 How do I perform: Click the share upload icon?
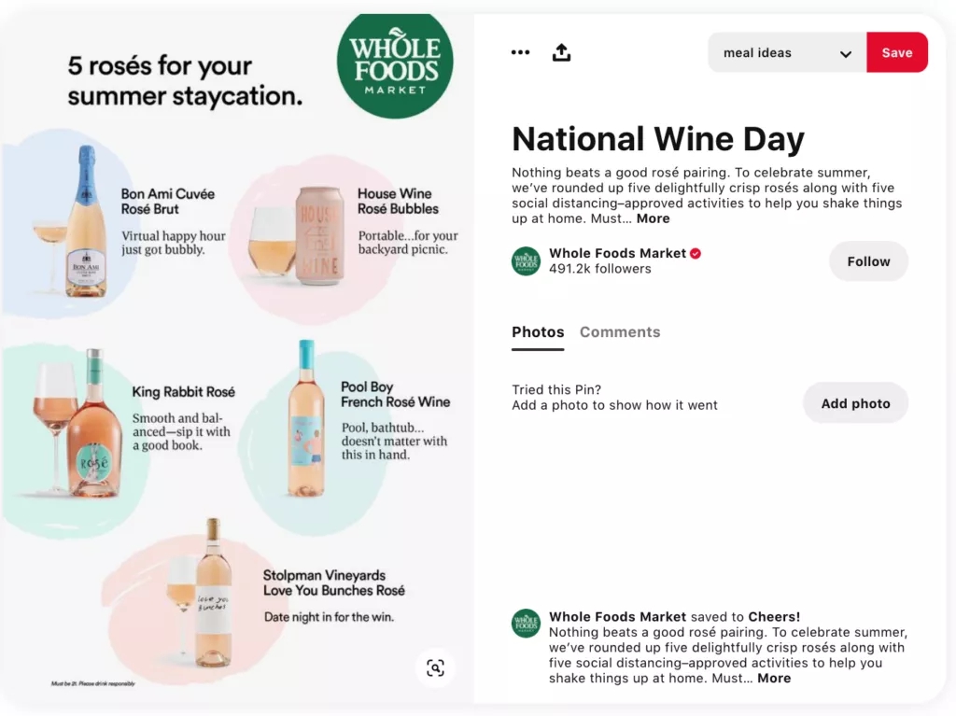(x=561, y=52)
